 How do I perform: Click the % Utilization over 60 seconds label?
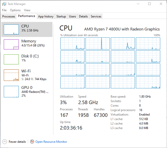click(79, 35)
